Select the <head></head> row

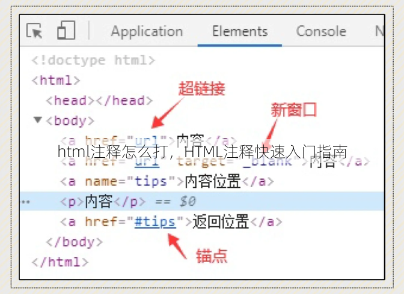coord(99,101)
